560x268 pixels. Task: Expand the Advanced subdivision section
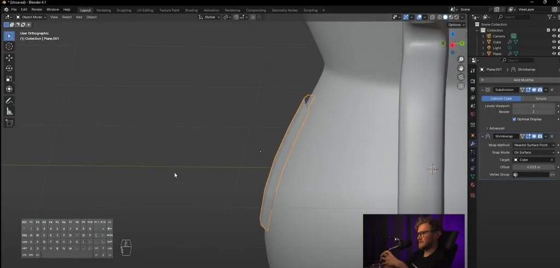[x=495, y=129]
